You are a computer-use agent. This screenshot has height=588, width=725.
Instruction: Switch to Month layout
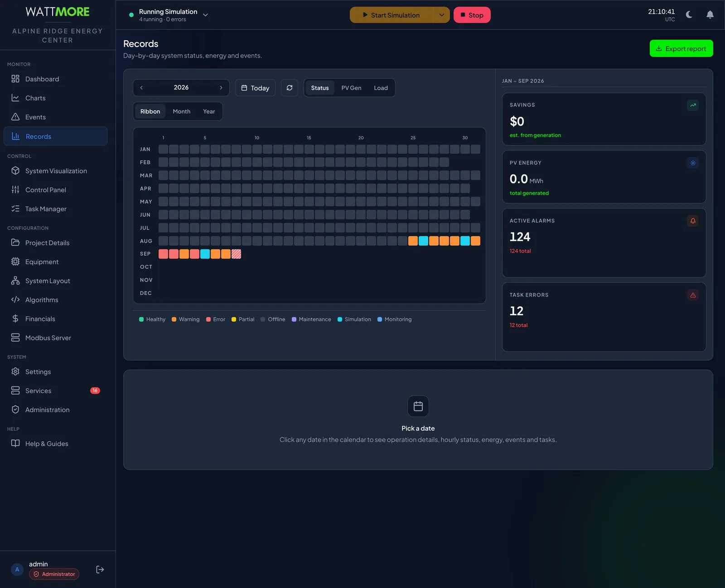point(181,111)
